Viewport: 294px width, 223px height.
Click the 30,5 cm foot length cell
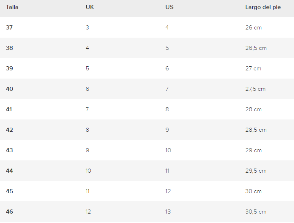click(x=256, y=212)
